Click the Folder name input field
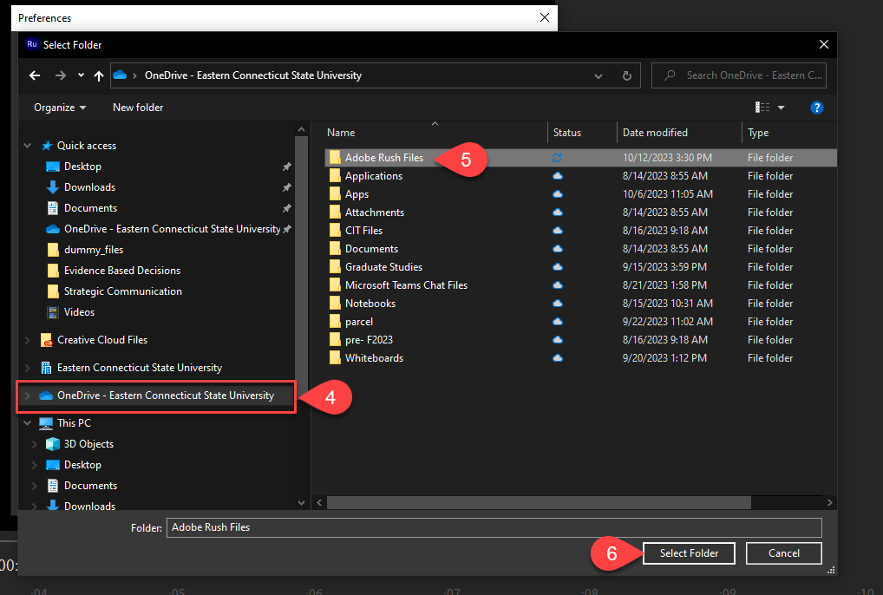Viewport: 883px width, 595px height. tap(494, 527)
